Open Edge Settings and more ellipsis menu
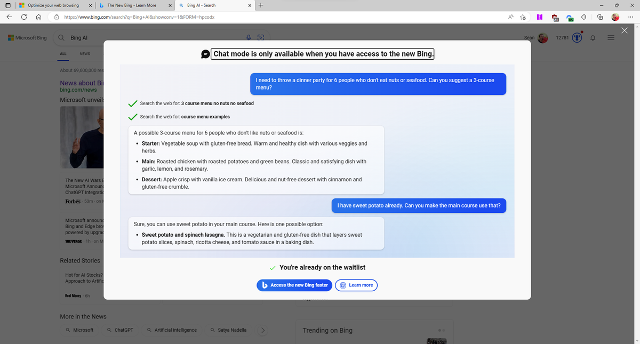This screenshot has height=344, width=640. 631,17
